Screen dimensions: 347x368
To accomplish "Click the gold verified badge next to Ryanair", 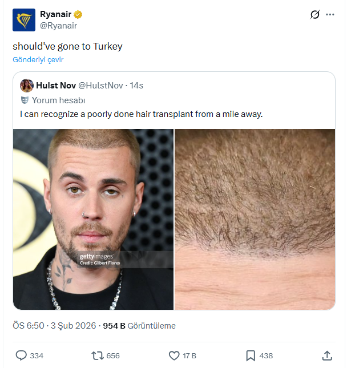I will coord(79,14).
